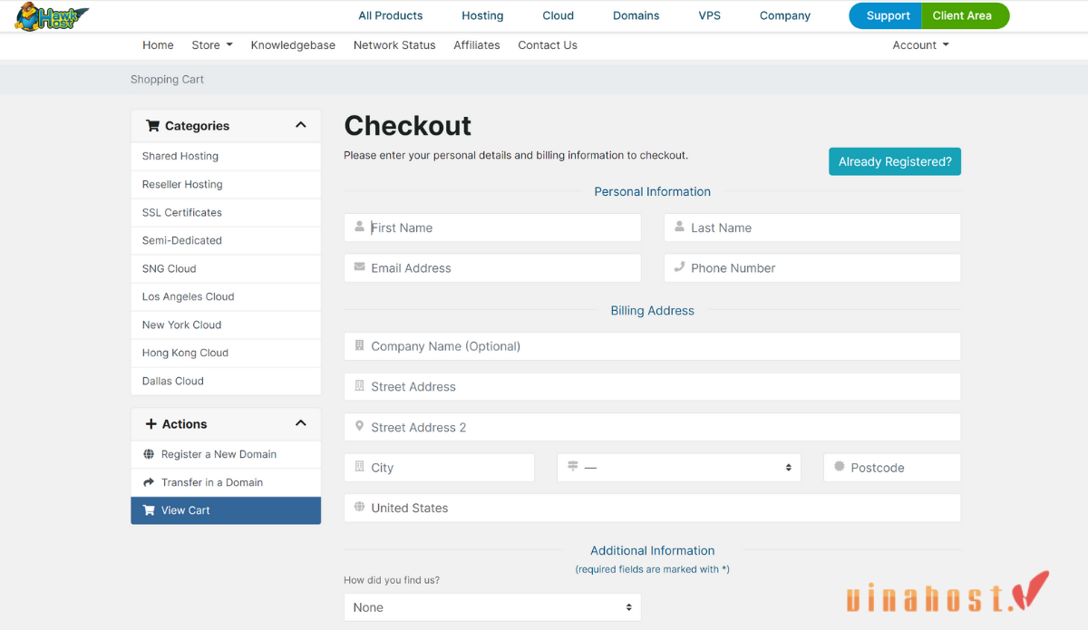Screen dimensions: 1088x630
Task: Collapse the Categories panel with its chevron
Action: (x=301, y=125)
